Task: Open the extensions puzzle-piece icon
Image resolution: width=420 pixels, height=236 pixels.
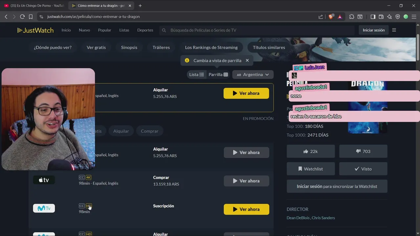Action: [x=352, y=17]
